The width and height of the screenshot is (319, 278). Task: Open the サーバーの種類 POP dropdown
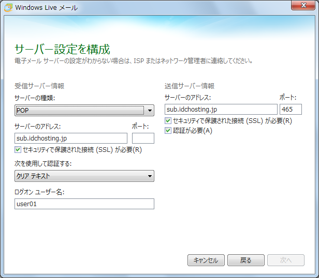point(84,110)
